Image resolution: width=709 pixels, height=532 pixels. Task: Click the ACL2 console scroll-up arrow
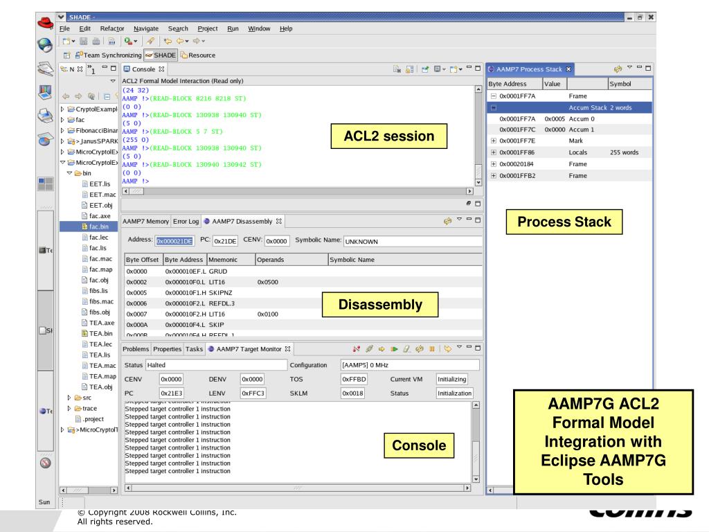[x=478, y=89]
